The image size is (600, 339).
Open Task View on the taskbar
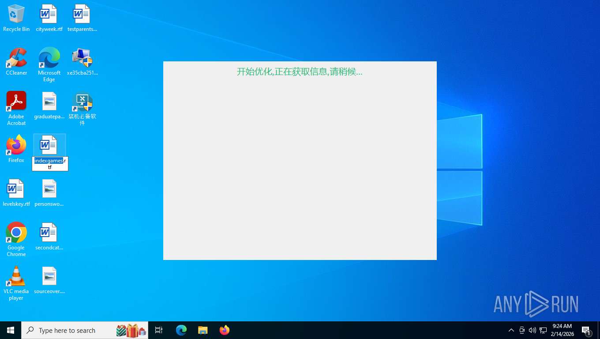click(159, 330)
